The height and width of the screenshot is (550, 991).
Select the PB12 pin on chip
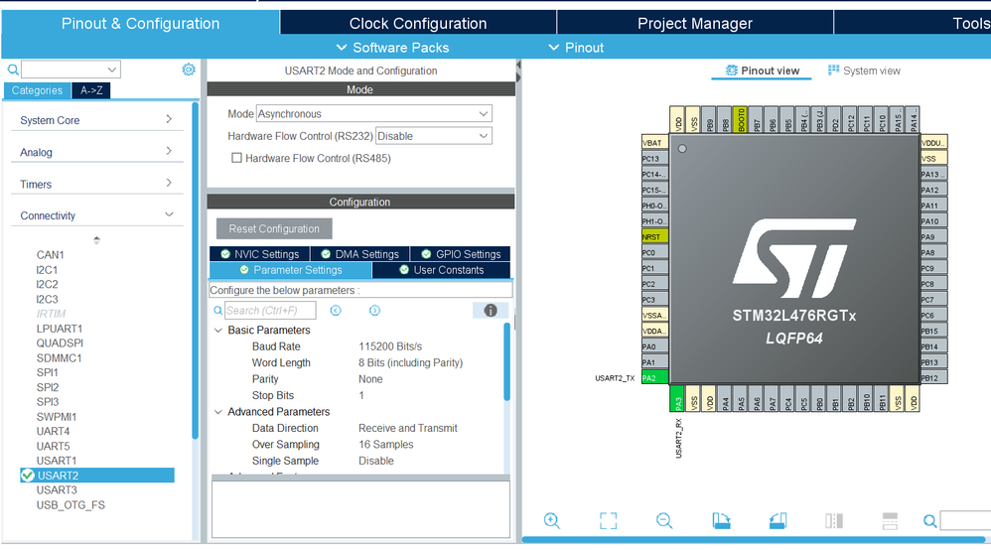coord(933,378)
